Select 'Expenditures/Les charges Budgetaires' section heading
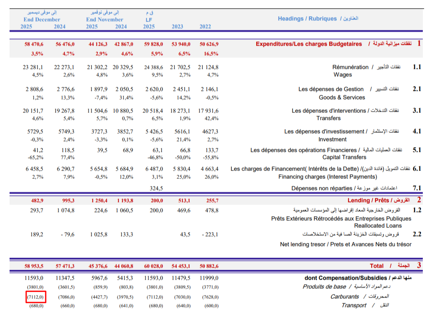Image resolution: width=432 pixels, height=322 pixels. (309, 44)
